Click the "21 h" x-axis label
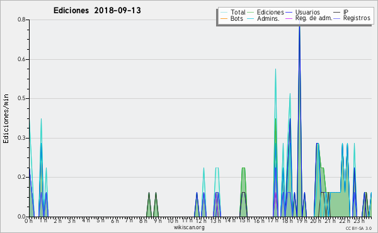Viewport: 378px width, 233px height. click(x=330, y=220)
